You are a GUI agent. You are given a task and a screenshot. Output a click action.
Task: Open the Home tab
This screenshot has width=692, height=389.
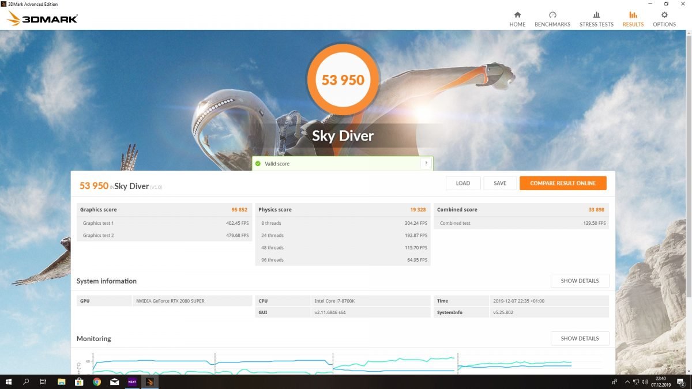517,19
